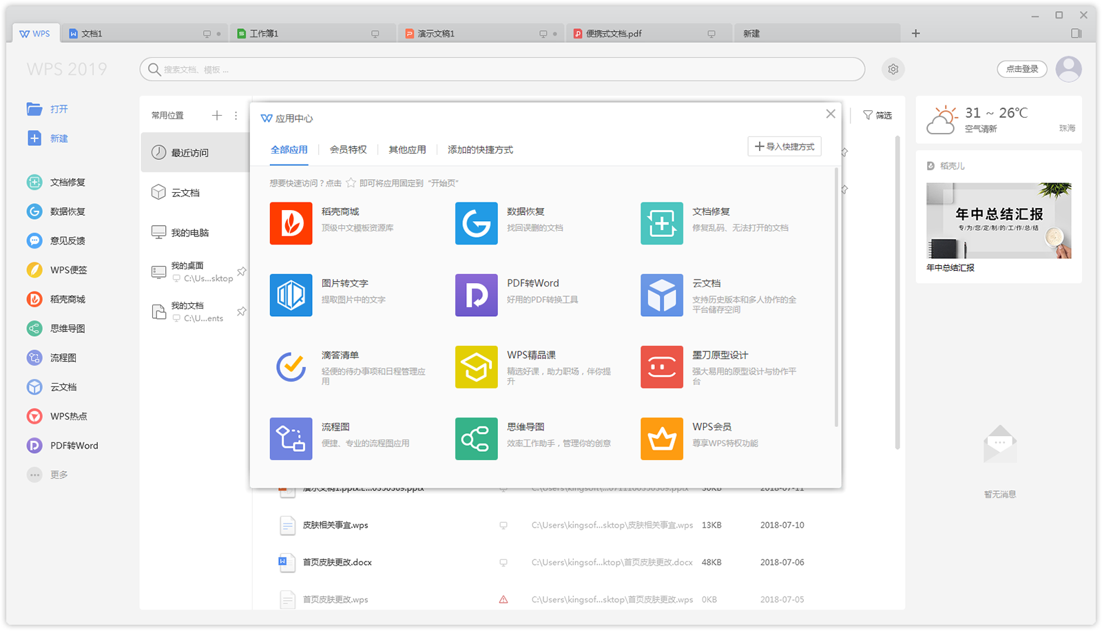The width and height of the screenshot is (1102, 631).
Task: Launch PDF转Word in the 应用中心 grid
Action: [x=476, y=295]
